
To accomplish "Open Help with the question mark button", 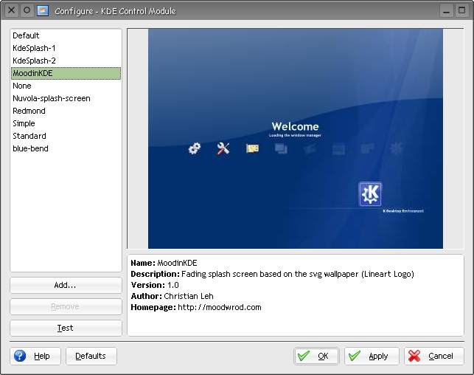I will 35,356.
